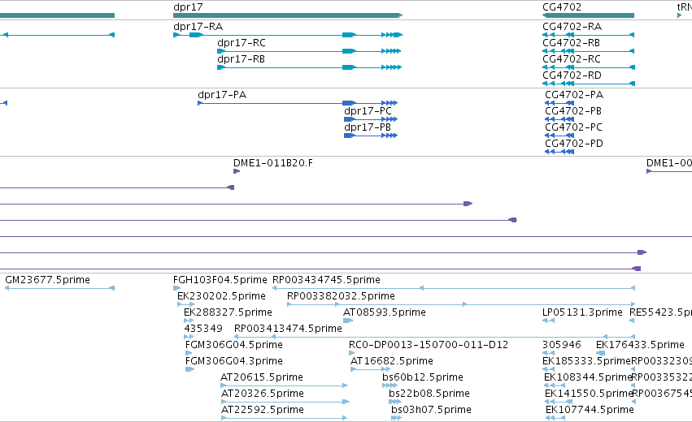
Task: Click the dpr17-PB protein label
Action: click(x=368, y=127)
